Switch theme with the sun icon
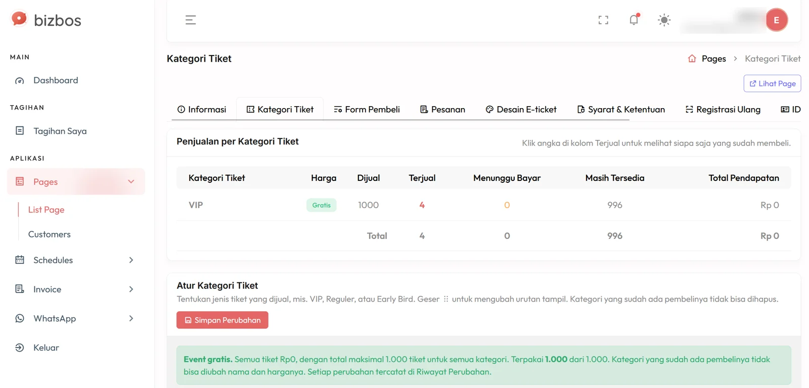Screen dimensions: 809x388 (x=664, y=20)
